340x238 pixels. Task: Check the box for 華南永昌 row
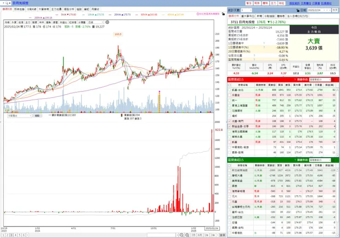click(229, 137)
